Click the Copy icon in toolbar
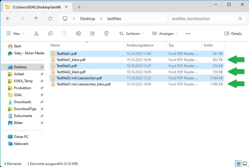This screenshot has width=249, height=167. [50, 34]
